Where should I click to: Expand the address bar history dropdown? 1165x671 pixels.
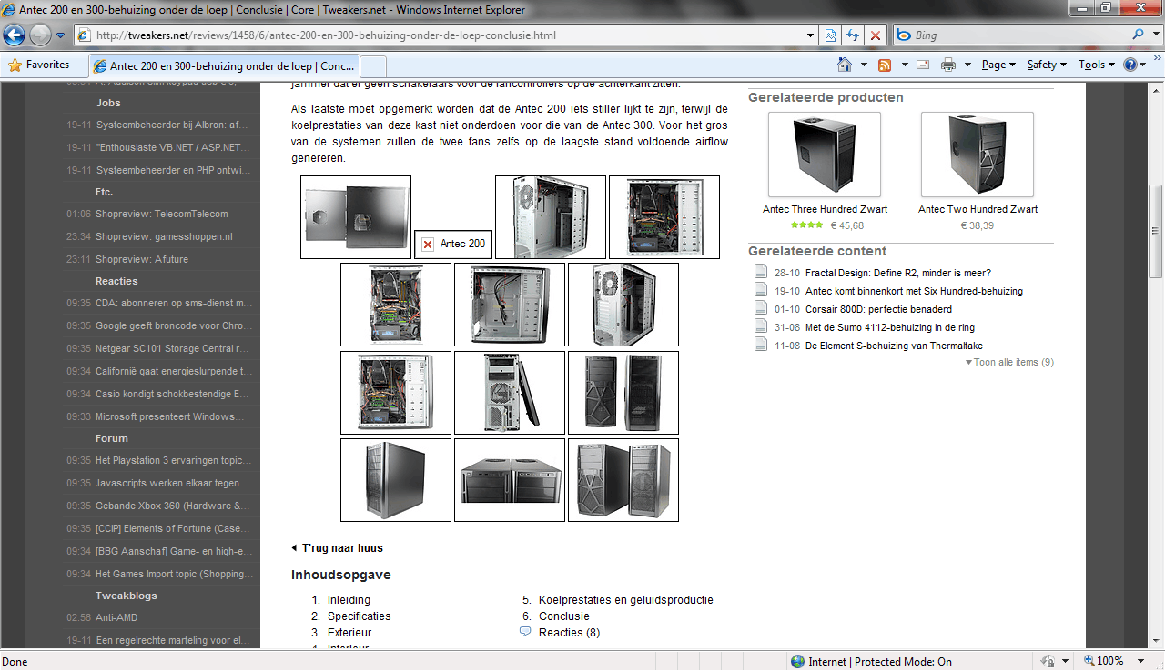point(811,35)
